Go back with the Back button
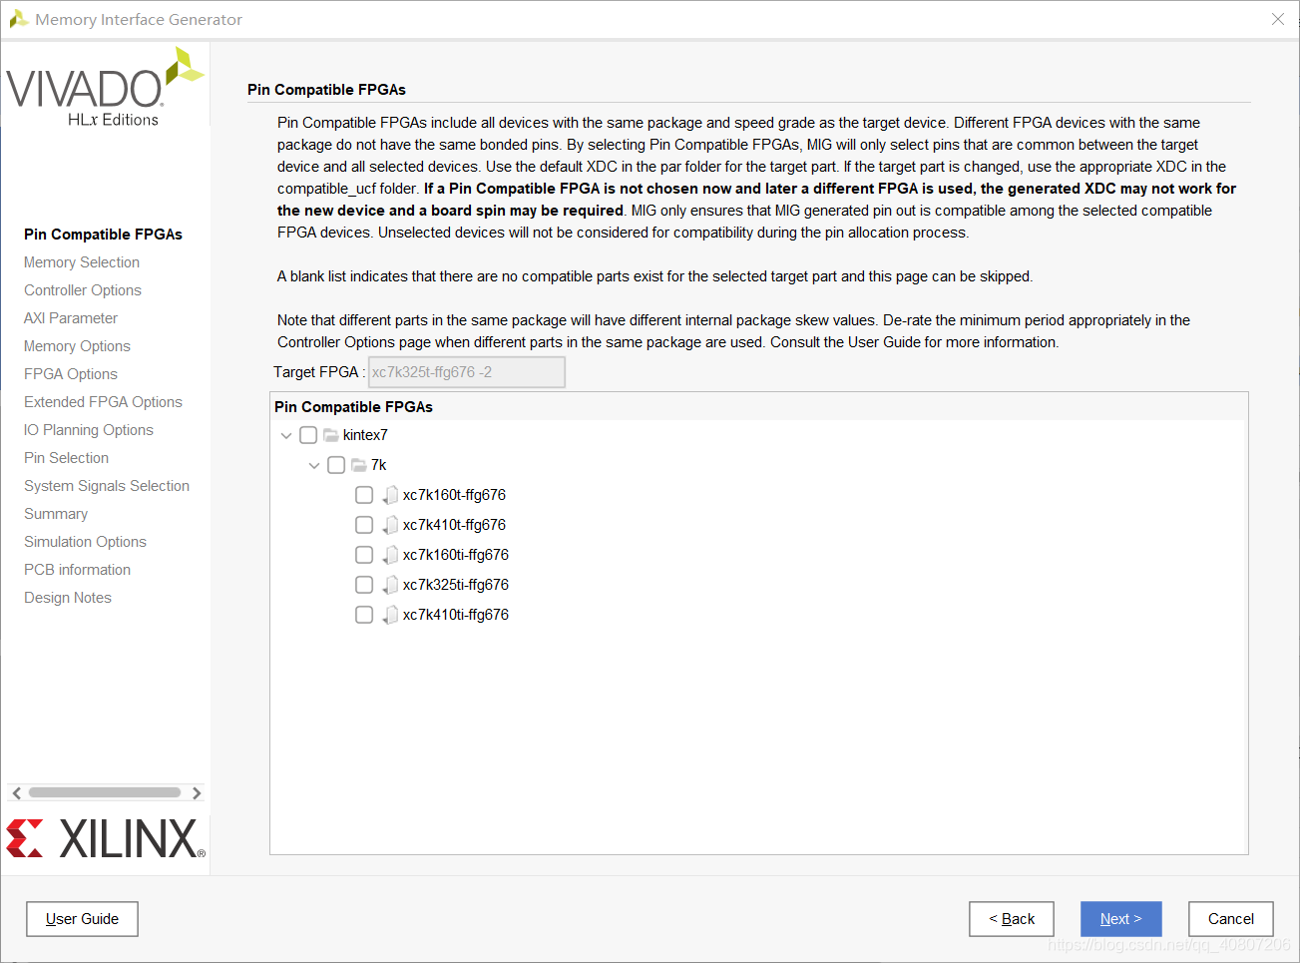Image resolution: width=1300 pixels, height=963 pixels. click(x=1012, y=919)
